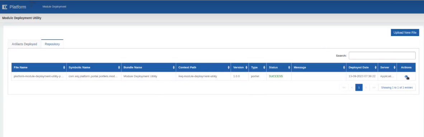Image resolution: width=424 pixels, height=137 pixels.
Task: Click SUCCESS status cell
Action: (279, 76)
